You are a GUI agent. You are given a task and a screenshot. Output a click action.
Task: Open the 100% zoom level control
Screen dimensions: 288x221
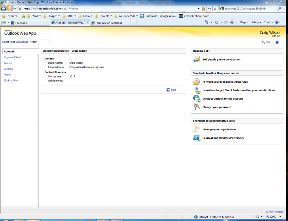click(274, 217)
